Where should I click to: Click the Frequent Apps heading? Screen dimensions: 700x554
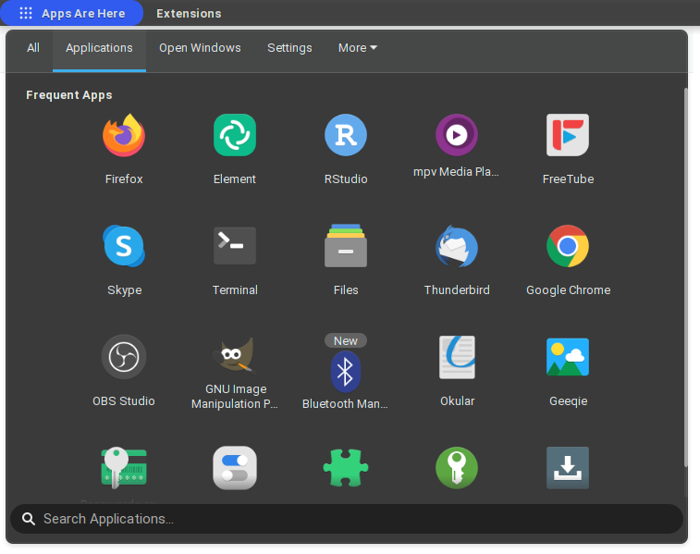point(69,95)
